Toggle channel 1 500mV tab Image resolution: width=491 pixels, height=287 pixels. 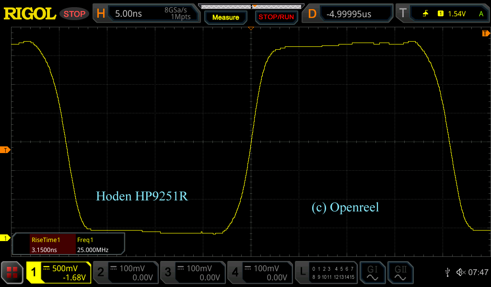coord(58,273)
